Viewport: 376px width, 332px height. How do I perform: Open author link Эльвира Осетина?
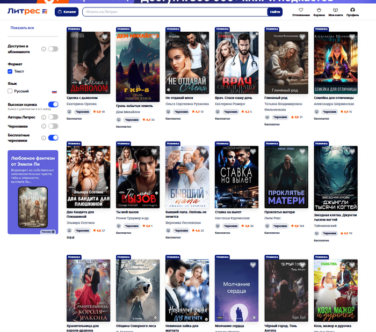81,223
